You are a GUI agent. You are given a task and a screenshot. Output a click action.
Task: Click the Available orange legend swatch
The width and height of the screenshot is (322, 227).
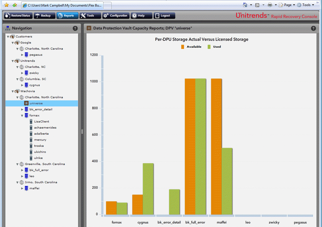[x=183, y=47]
